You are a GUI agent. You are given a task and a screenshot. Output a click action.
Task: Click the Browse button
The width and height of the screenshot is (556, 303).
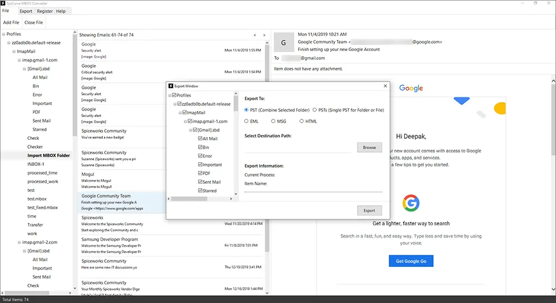pos(370,147)
